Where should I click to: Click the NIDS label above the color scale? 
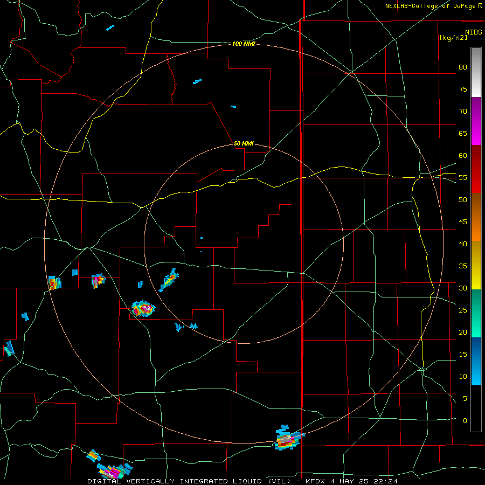pos(473,32)
